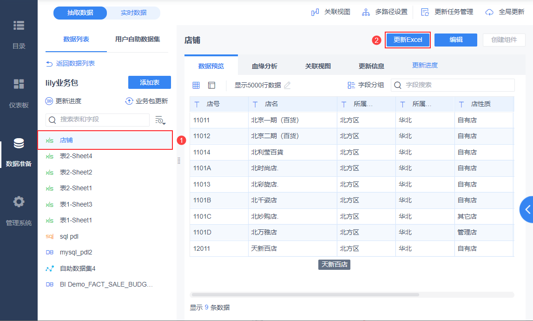
Task: Click the 业务包更新 upload icon
Action: pos(129,101)
